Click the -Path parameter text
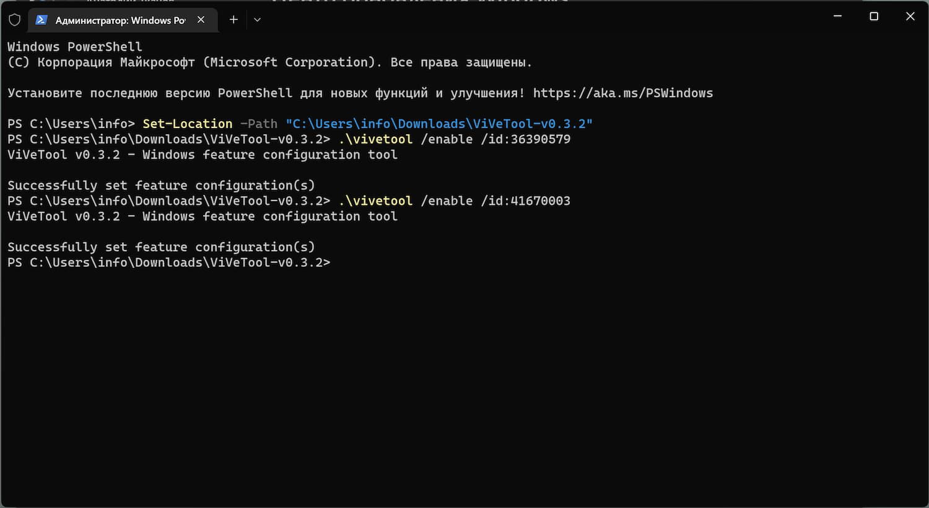This screenshot has width=929, height=508. click(258, 124)
